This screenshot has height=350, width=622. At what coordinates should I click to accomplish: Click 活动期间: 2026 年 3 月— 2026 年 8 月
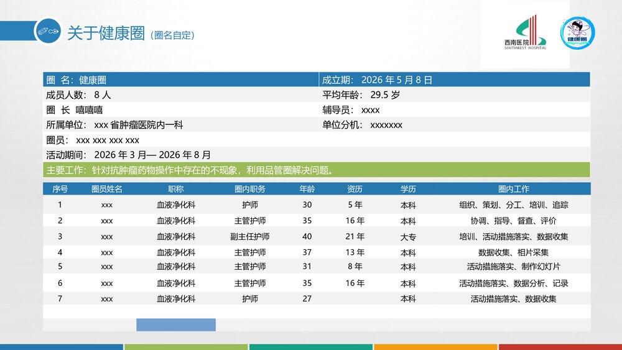click(129, 155)
